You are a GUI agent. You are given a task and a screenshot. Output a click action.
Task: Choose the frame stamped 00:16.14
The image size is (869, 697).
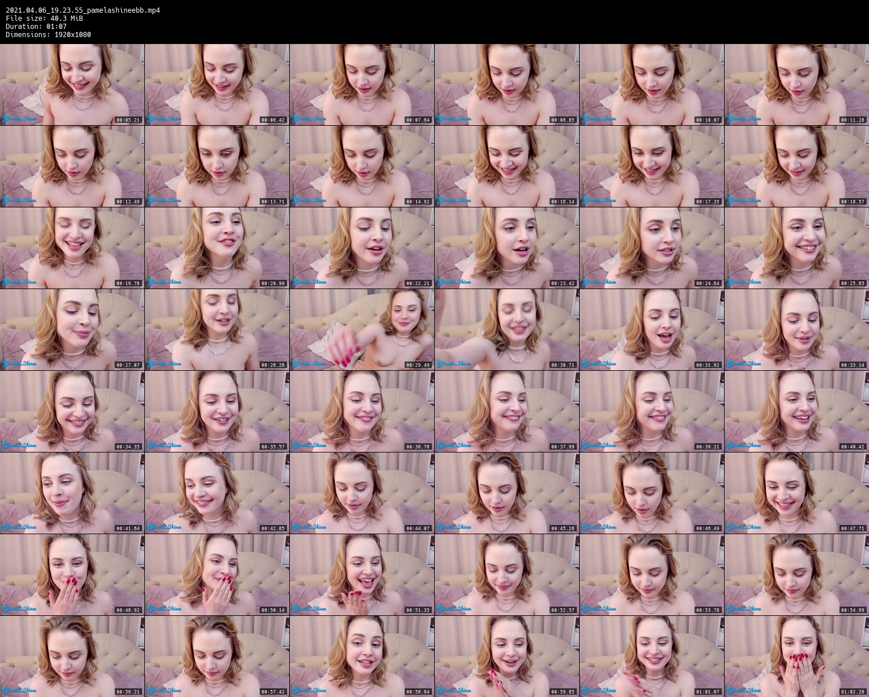point(507,166)
